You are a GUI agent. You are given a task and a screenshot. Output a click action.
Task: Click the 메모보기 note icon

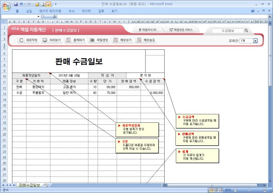116,40
